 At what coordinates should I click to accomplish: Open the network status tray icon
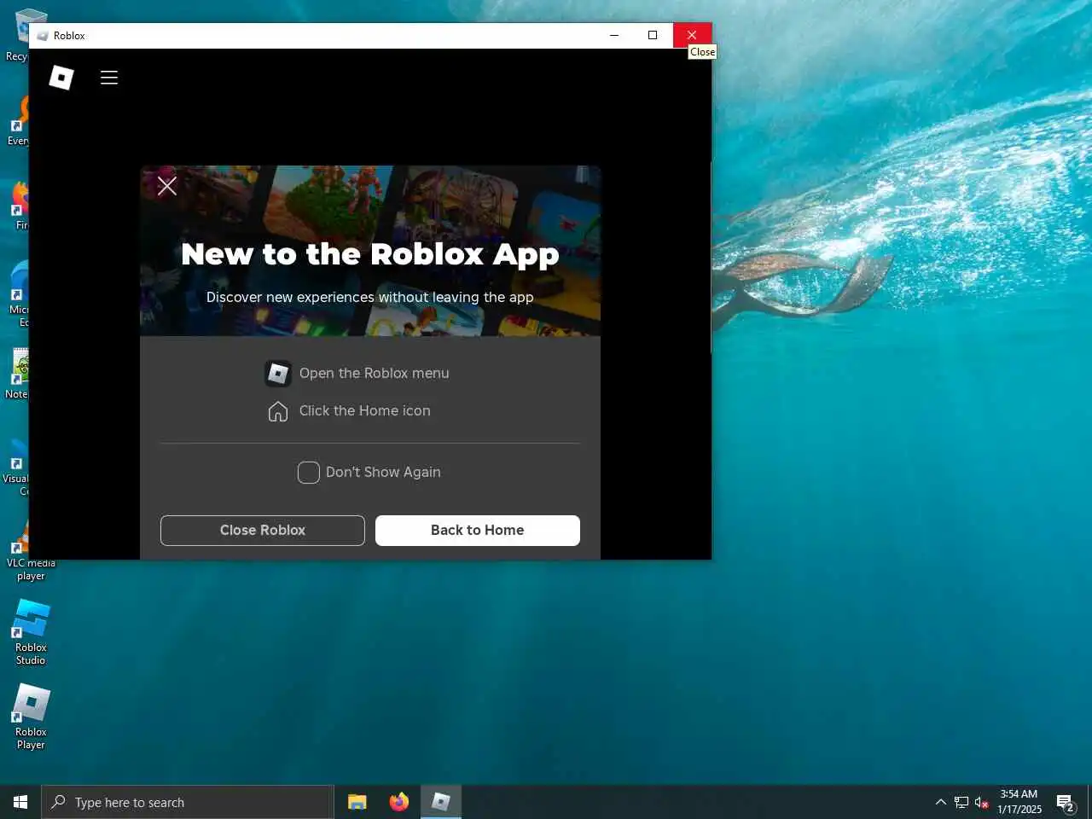[x=961, y=802]
